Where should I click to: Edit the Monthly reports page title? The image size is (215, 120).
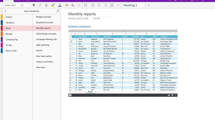pos(82,14)
